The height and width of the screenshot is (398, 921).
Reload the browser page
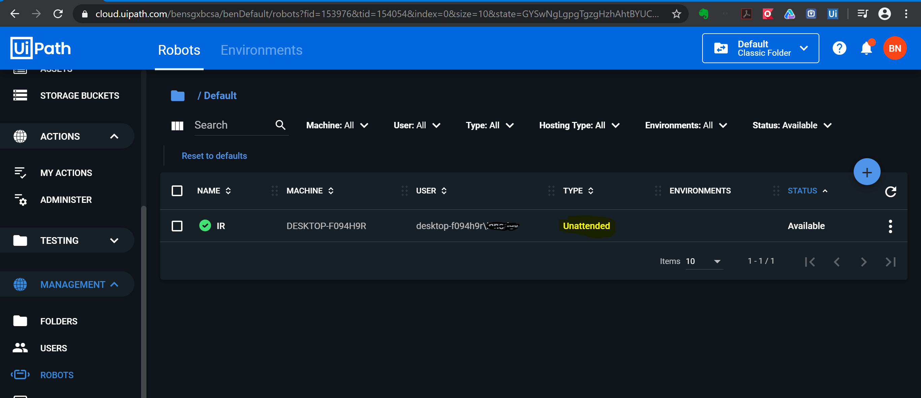click(58, 14)
